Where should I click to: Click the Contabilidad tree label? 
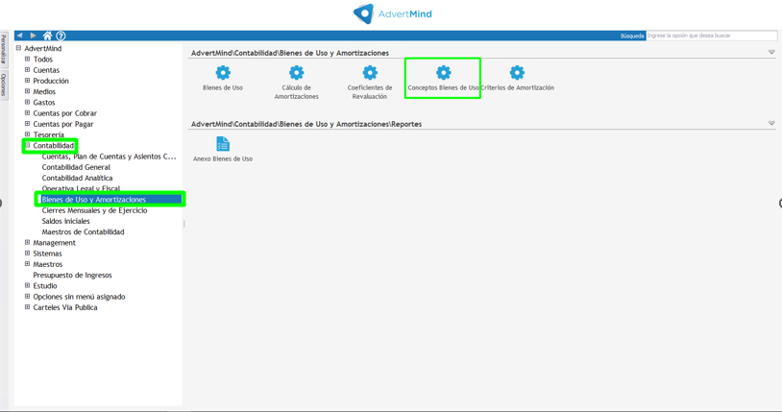pyautogui.click(x=54, y=146)
